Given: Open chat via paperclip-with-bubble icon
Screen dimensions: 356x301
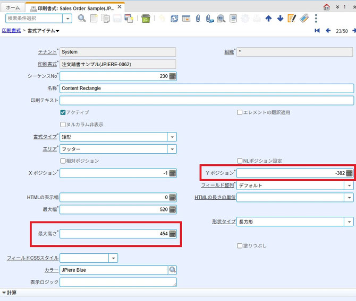Looking at the screenshot, I should (x=210, y=19).
